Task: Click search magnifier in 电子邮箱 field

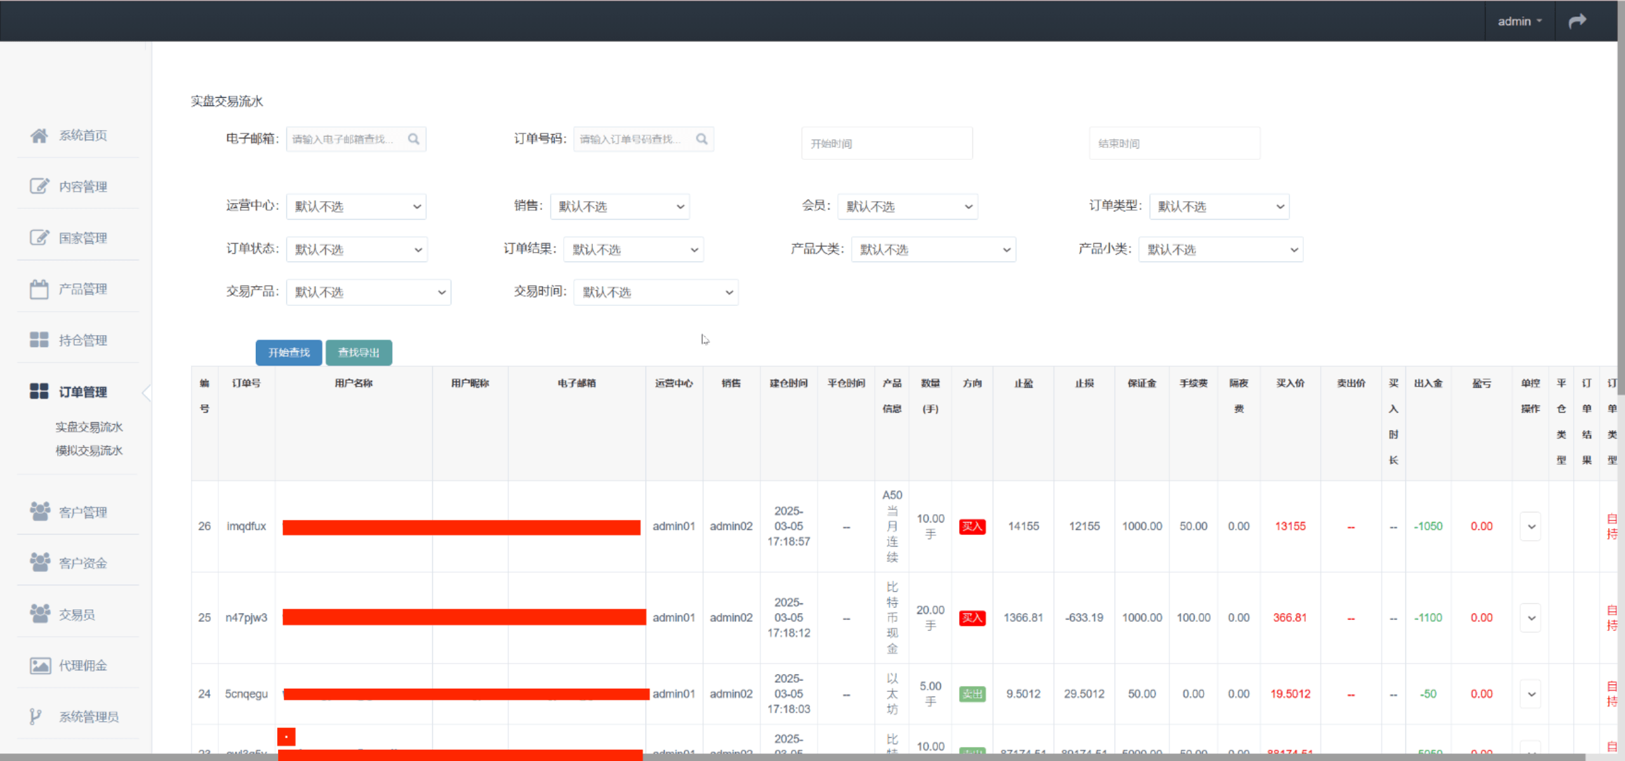Action: coord(414,139)
